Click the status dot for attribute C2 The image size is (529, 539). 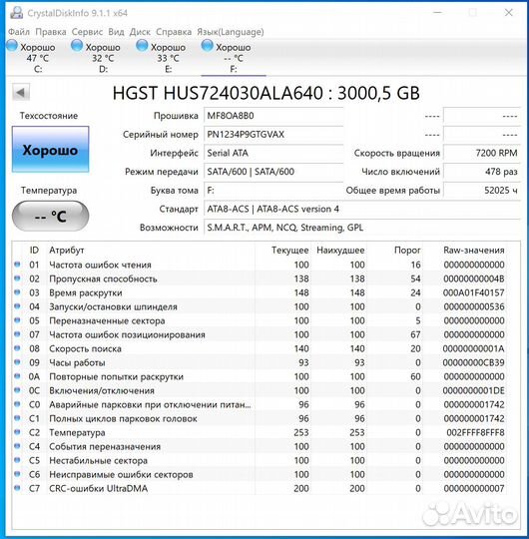point(17,432)
